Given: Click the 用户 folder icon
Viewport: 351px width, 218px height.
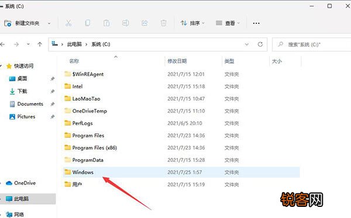Looking at the screenshot, I should 67,184.
